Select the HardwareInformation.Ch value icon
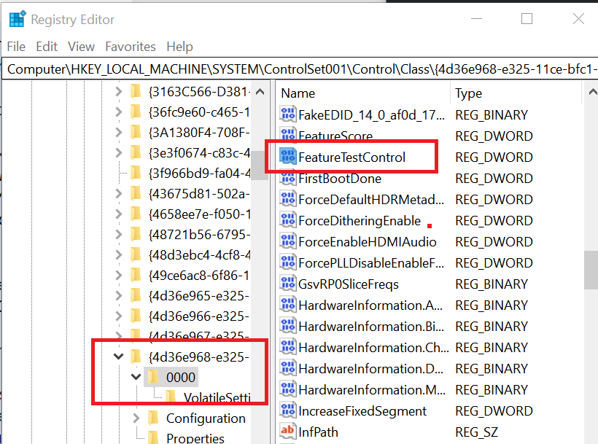The image size is (598, 444). (287, 347)
